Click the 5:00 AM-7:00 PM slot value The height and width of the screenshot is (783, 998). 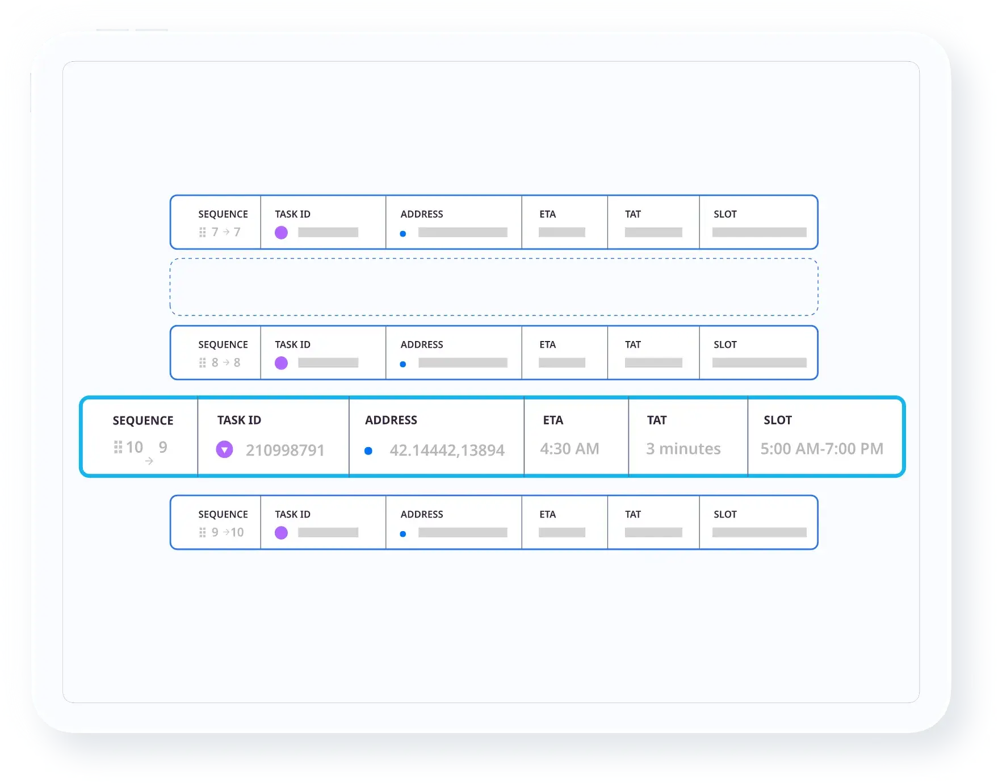tap(821, 449)
